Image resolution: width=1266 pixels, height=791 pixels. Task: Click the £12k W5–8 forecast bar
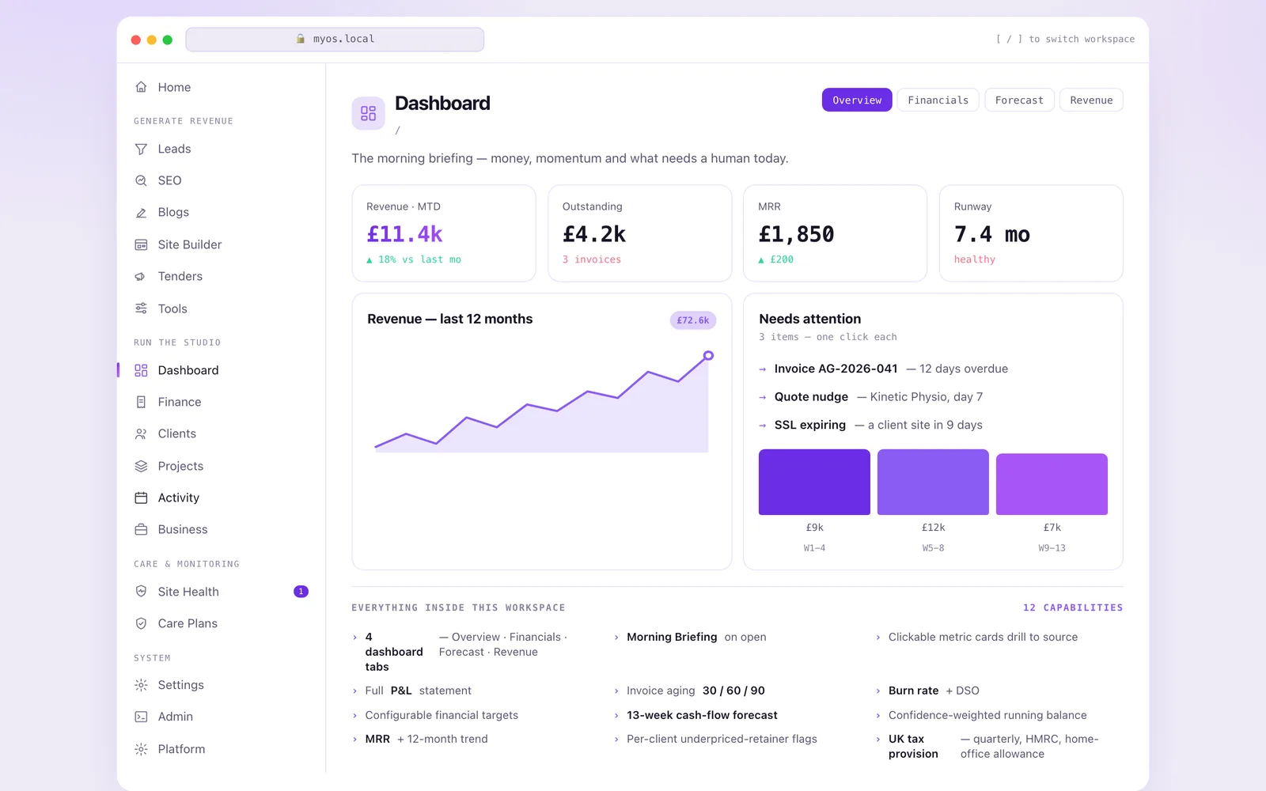pos(933,483)
